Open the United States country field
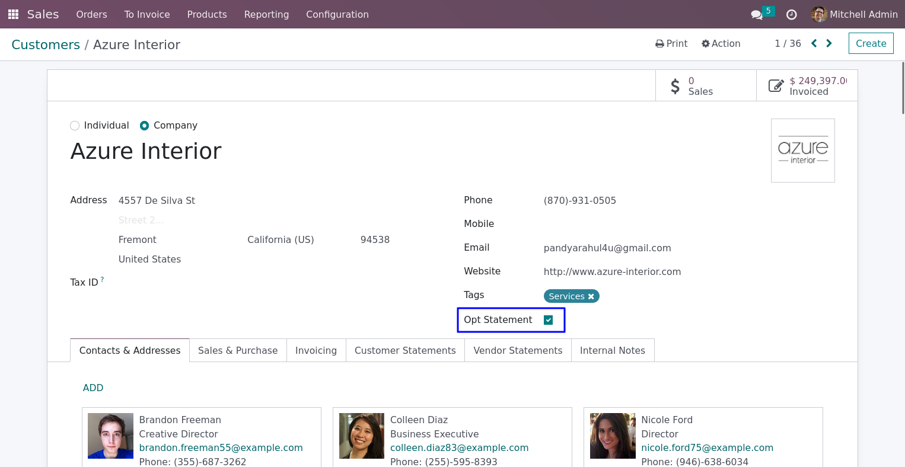Screen dimensions: 905x467 pos(150,259)
